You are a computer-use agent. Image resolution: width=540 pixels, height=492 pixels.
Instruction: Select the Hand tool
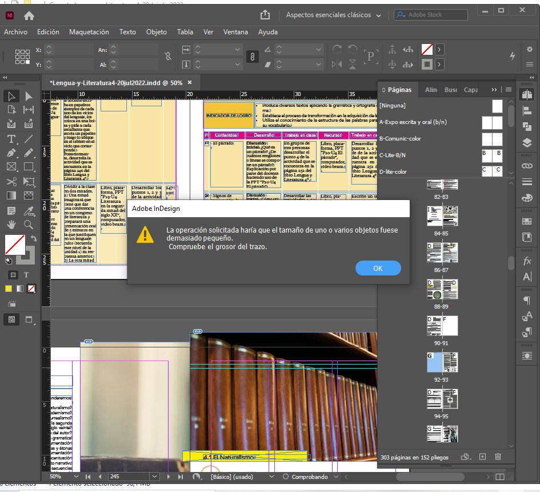point(10,223)
